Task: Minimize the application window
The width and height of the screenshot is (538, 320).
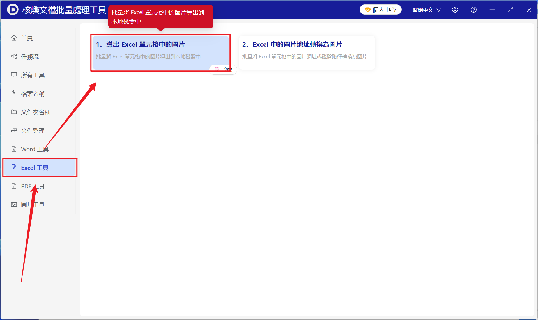Action: 492,10
